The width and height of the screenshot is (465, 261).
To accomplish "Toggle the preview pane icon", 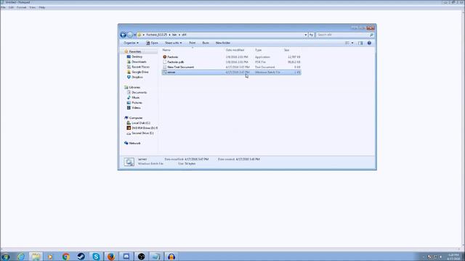I will pos(360,43).
